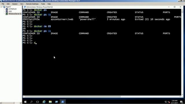Click the HyperV group icon

pos(4,7)
